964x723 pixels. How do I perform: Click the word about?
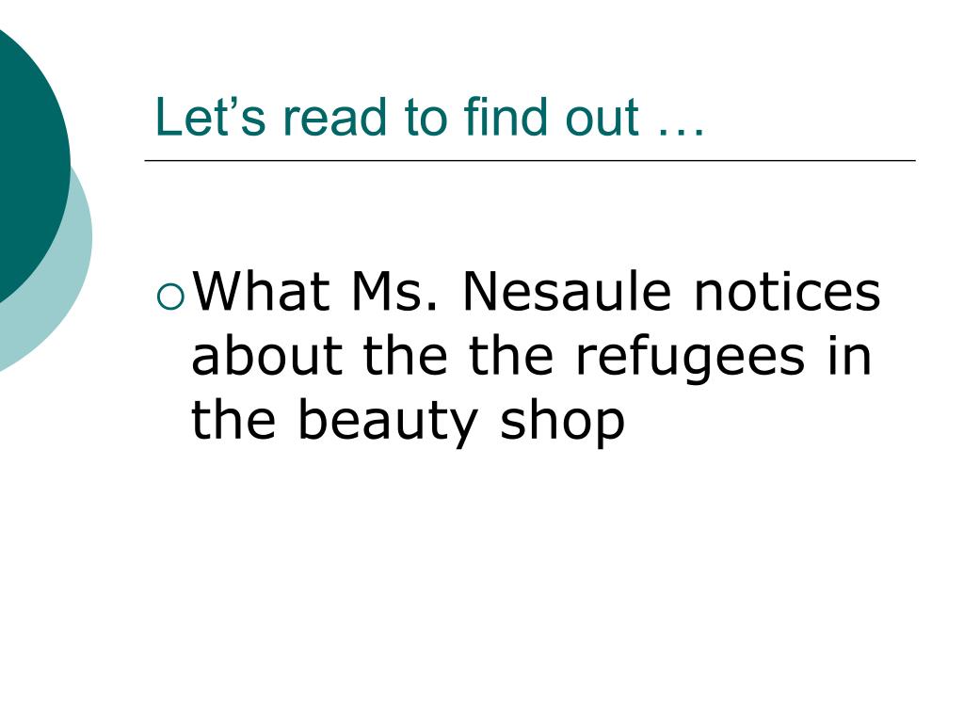266,355
